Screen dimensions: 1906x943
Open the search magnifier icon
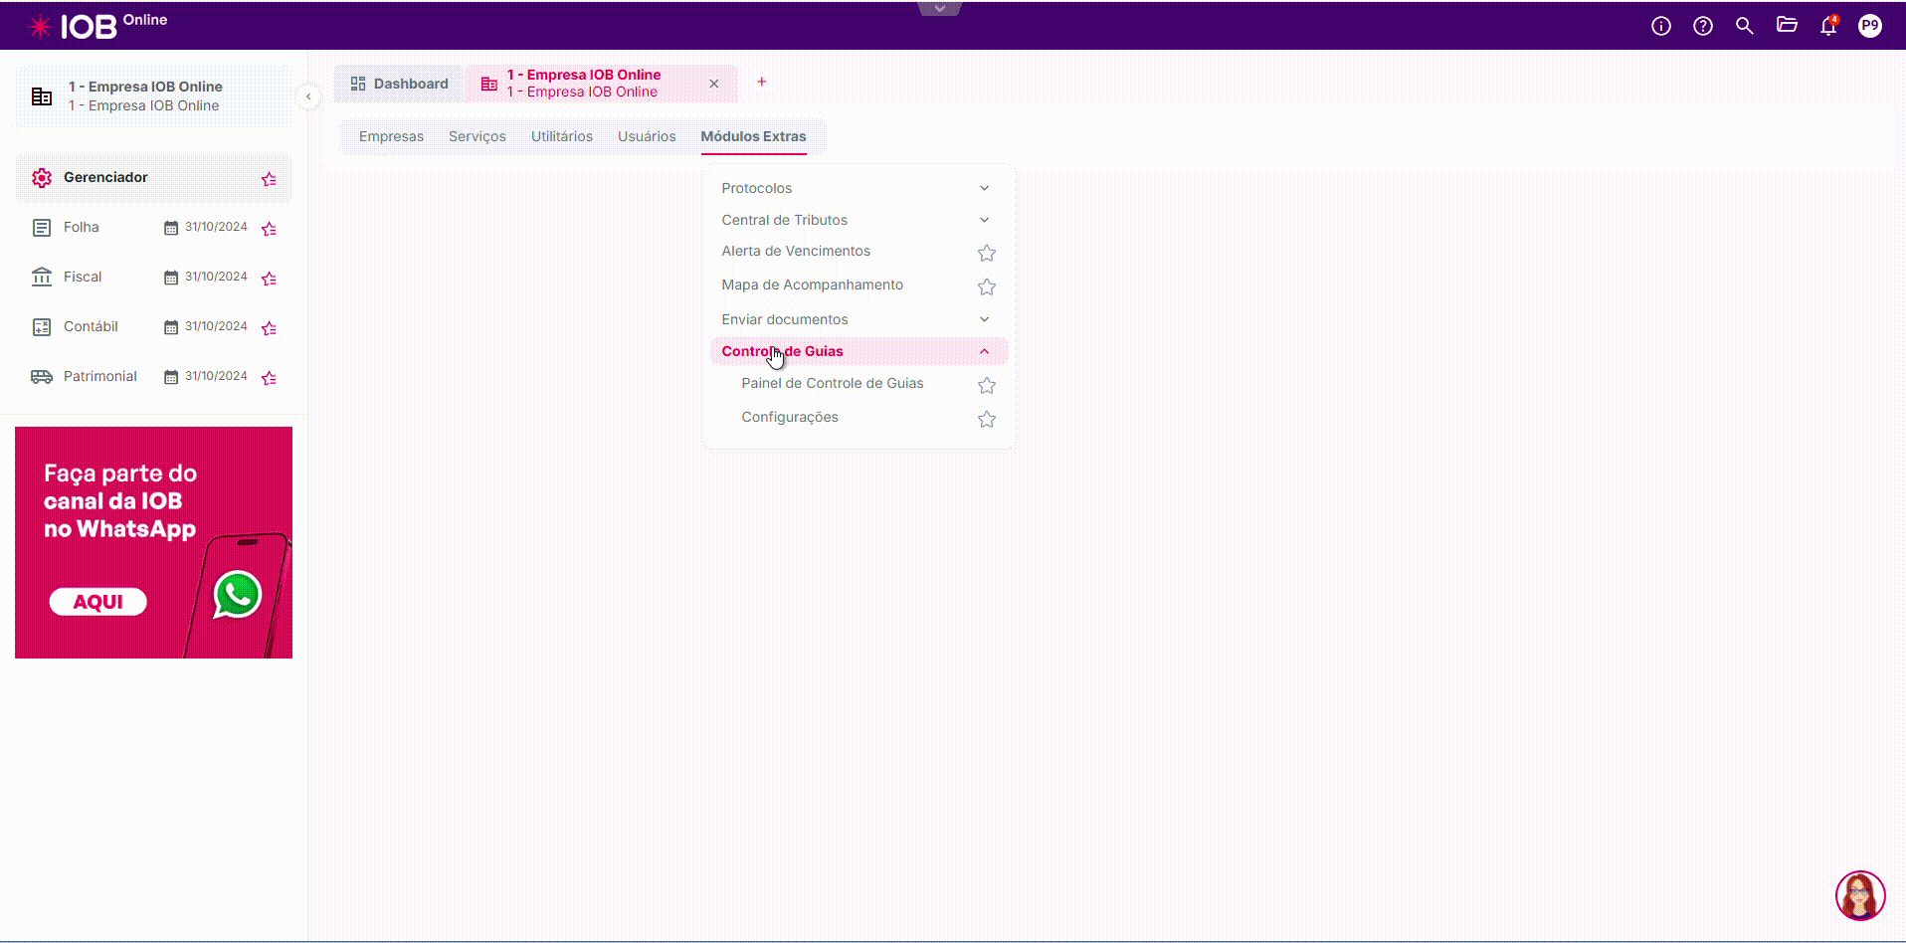1744,26
